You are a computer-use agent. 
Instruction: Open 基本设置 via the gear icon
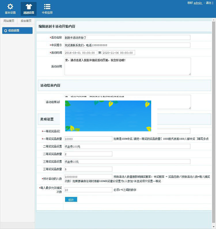click(10, 7)
